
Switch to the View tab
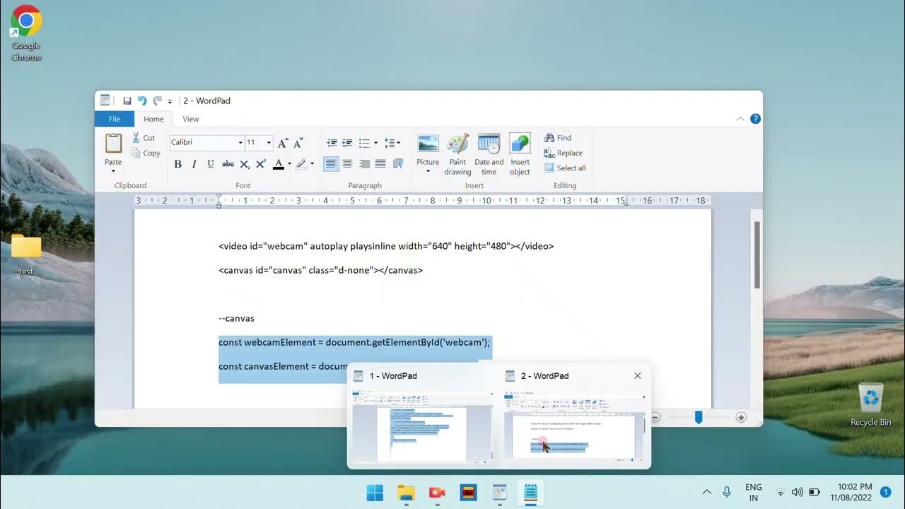click(191, 119)
